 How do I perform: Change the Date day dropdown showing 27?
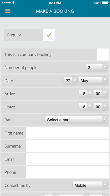click(x=70, y=81)
